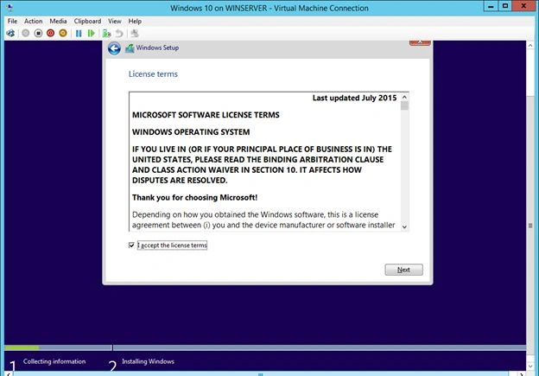Open the Media menu
Image resolution: width=539 pixels, height=376 pixels.
58,21
